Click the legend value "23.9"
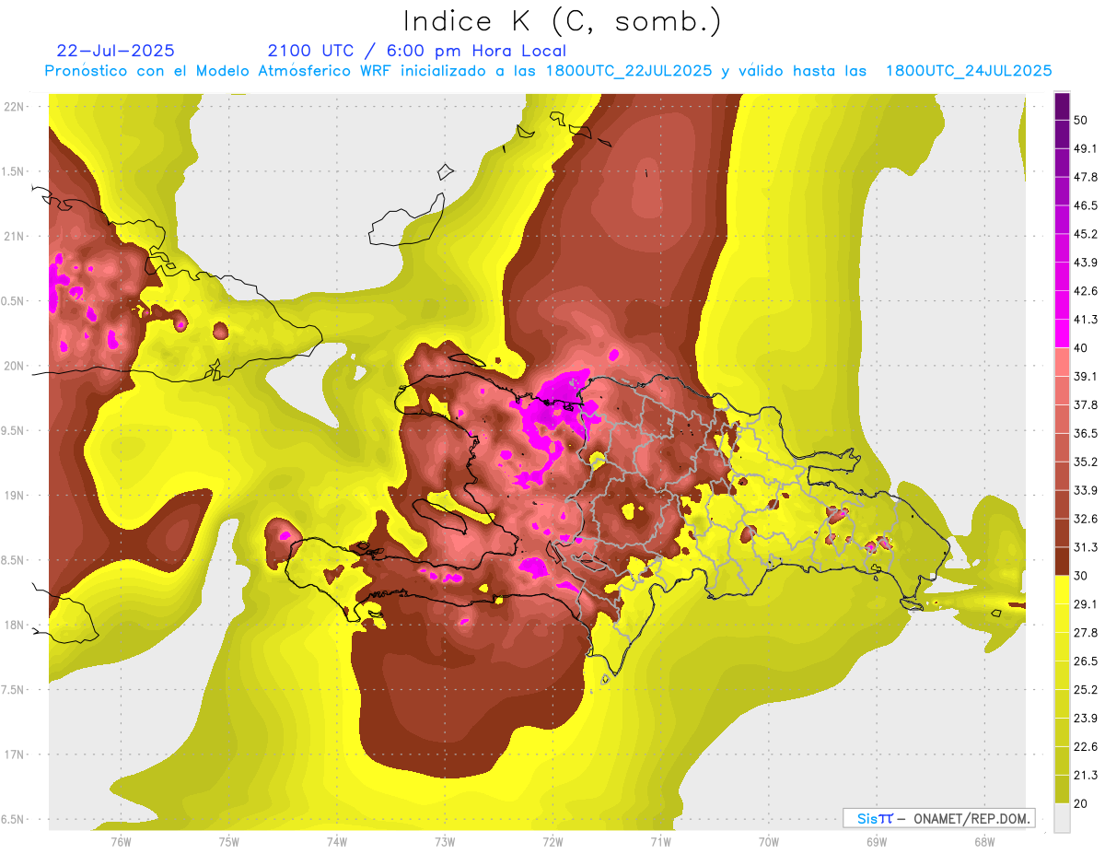1105x854 pixels. tap(1086, 718)
